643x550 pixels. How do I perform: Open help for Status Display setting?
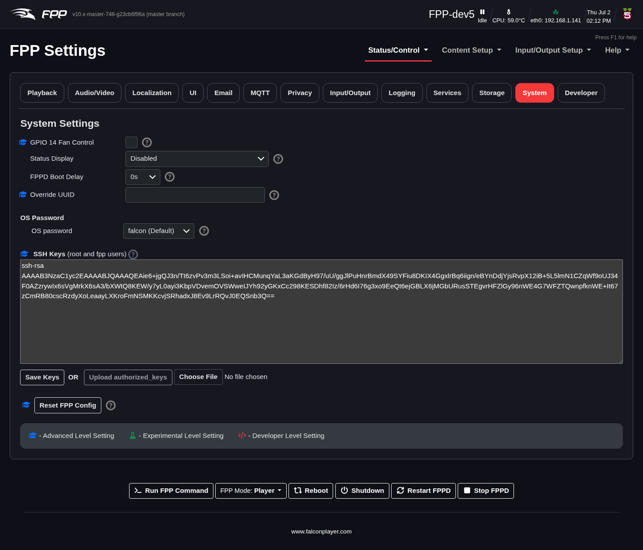tap(278, 159)
